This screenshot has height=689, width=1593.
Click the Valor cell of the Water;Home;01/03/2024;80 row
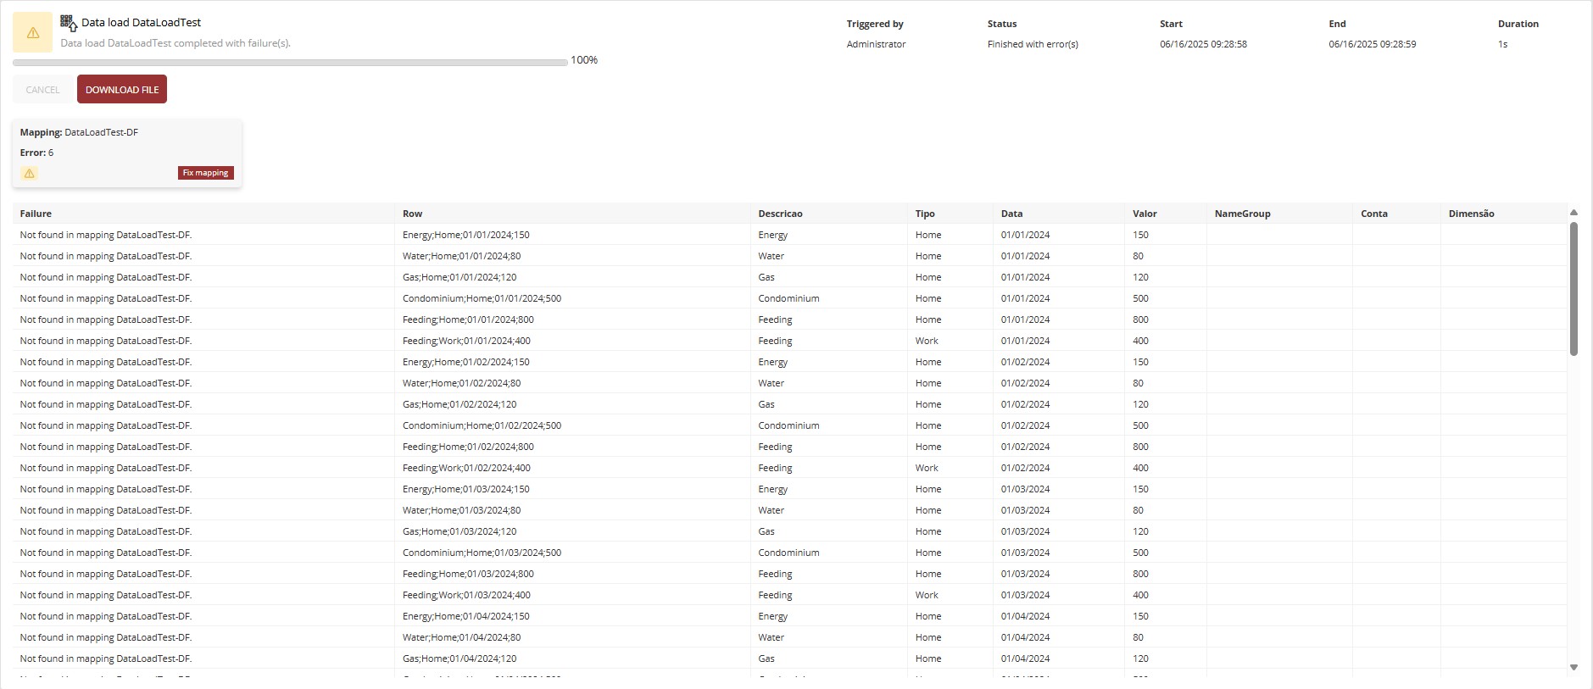[1166, 510]
